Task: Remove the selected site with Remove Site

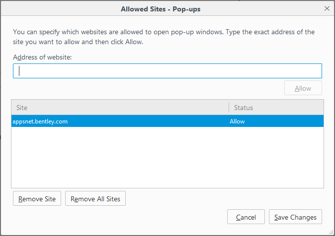Action: [37, 198]
